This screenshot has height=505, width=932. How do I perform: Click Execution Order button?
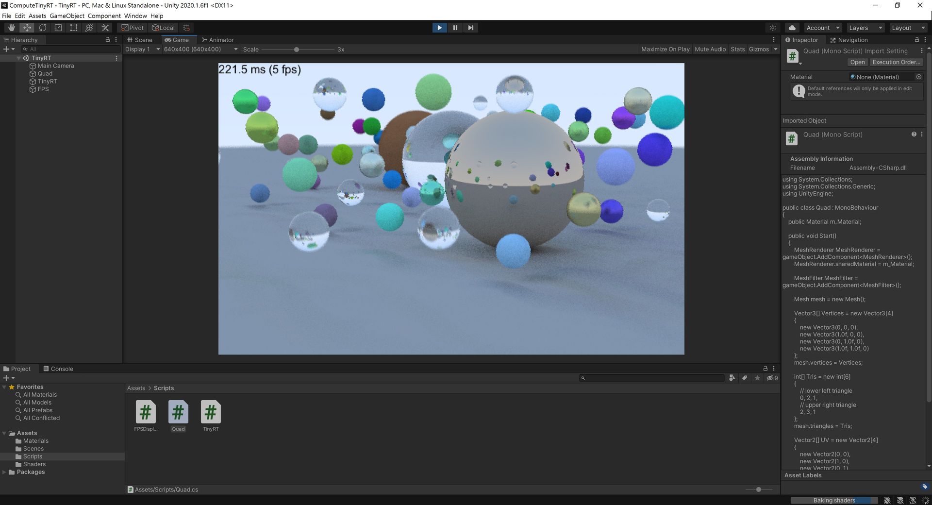coord(896,62)
